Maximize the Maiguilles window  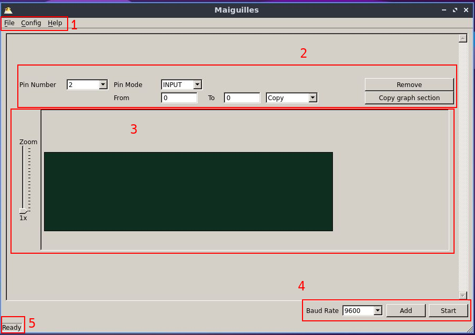(455, 10)
